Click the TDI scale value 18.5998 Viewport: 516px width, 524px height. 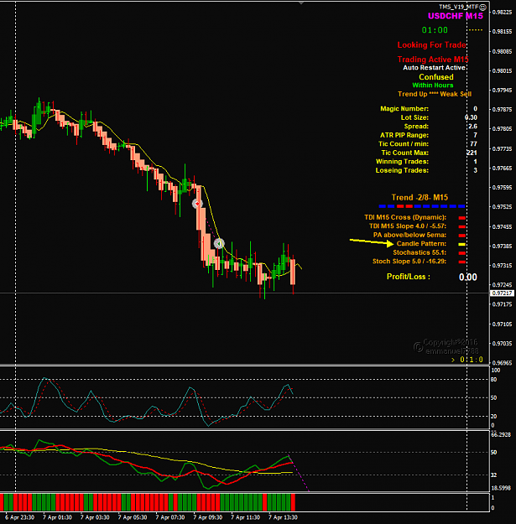tap(501, 488)
